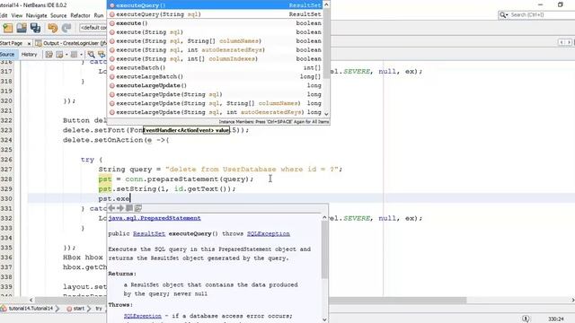Open SQLException link under Throws section
The height and width of the screenshot is (323, 575).
[142, 316]
